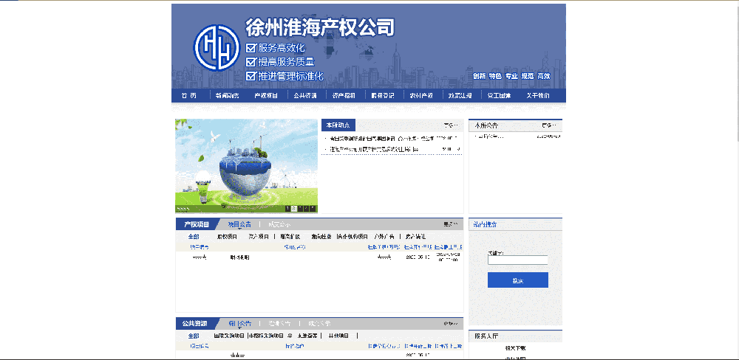Expand 更多 in the 产权项目 section header
Viewport: 739px width, 360px height.
click(450, 224)
